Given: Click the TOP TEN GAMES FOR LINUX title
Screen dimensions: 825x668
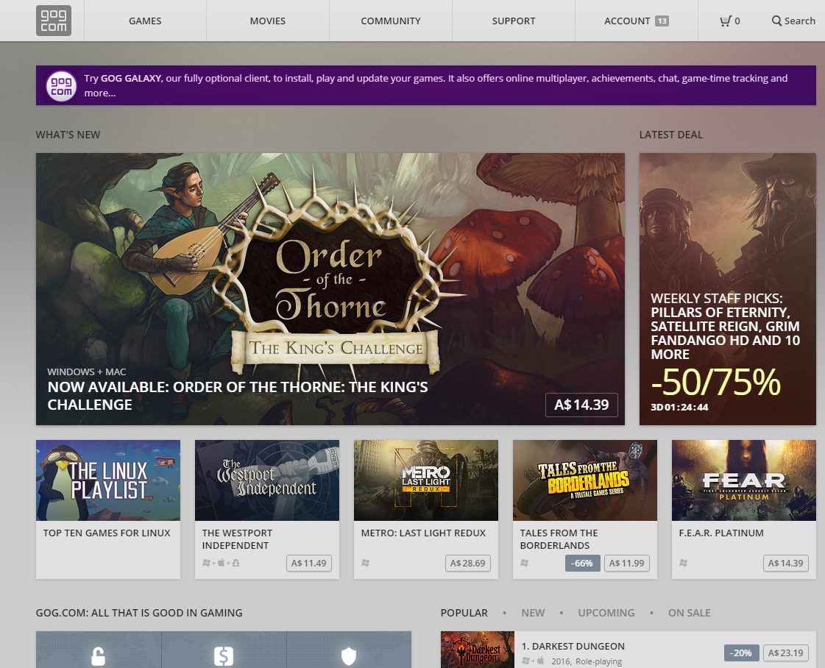Looking at the screenshot, I should pyautogui.click(x=107, y=533).
